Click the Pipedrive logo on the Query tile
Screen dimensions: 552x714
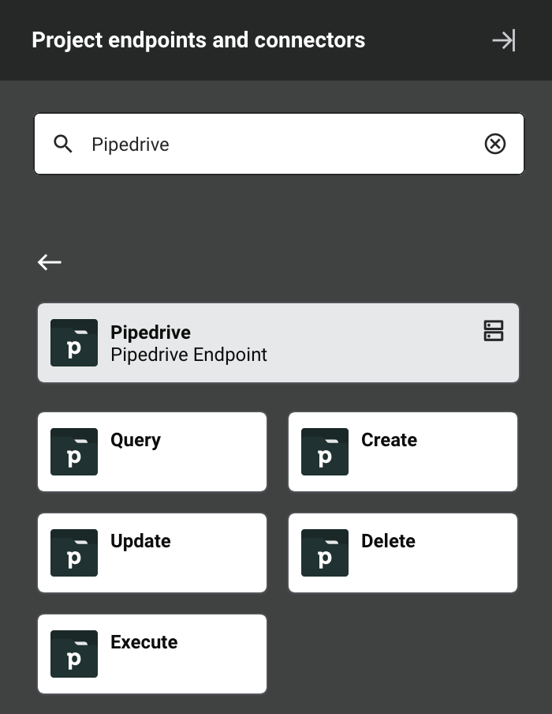[73, 451]
